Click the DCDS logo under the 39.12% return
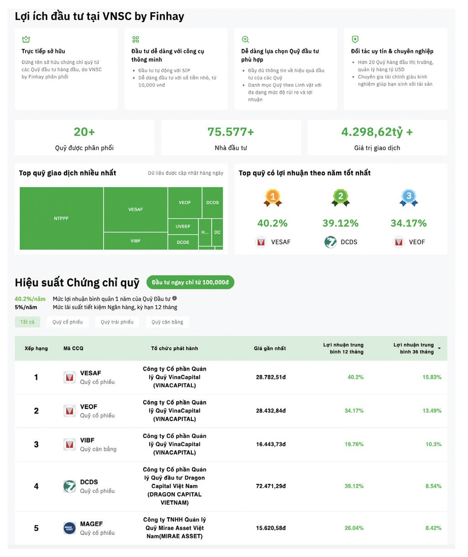Viewport: 468px width, 557px height. 331,242
